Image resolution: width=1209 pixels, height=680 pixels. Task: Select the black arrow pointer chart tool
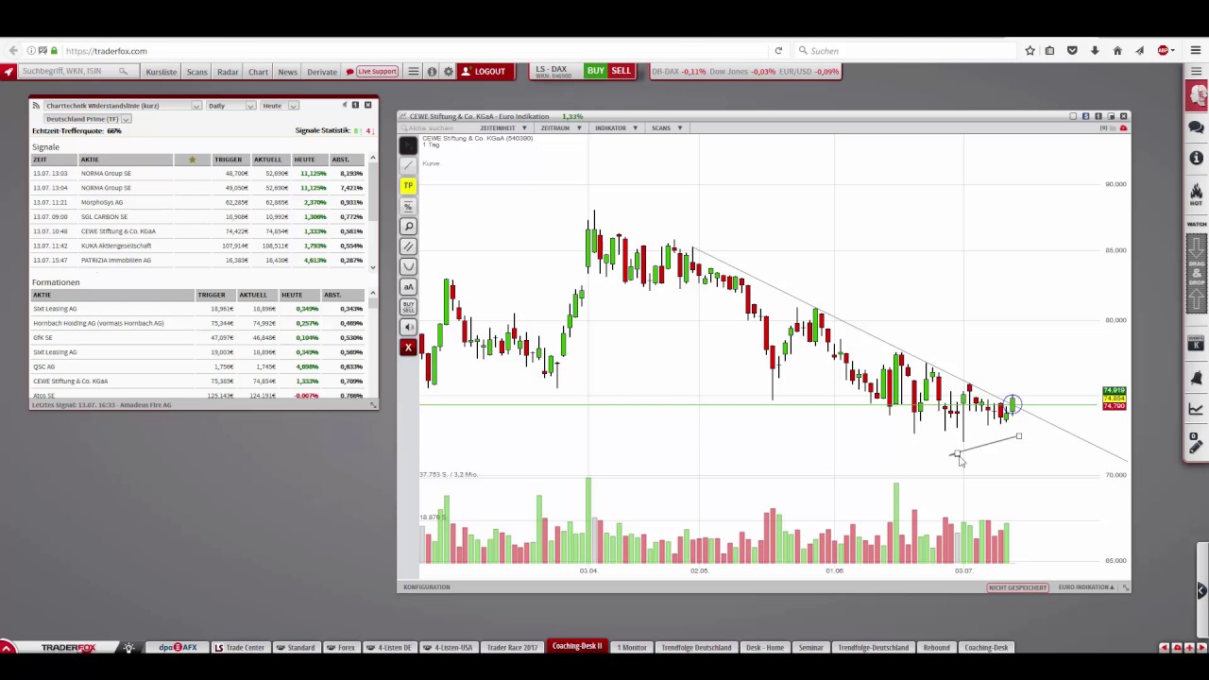coord(408,145)
